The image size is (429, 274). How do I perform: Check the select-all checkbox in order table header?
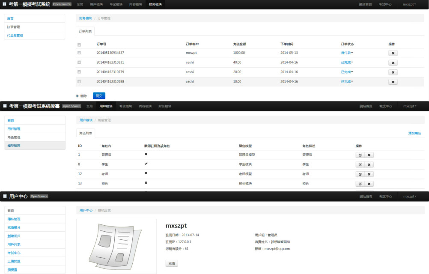[x=79, y=45]
